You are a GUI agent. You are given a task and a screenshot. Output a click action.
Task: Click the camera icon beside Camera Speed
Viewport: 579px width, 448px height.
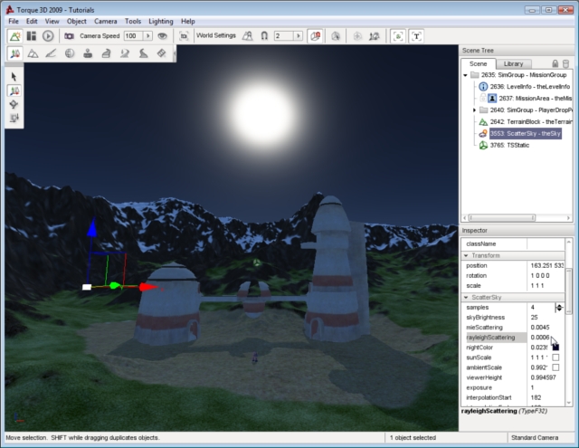(x=69, y=35)
